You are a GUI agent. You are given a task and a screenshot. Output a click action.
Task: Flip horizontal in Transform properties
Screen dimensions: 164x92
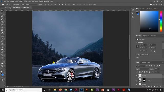[x=151, y=51]
